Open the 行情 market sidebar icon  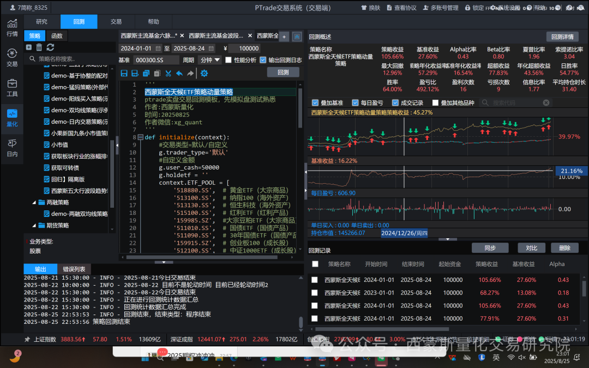pyautogui.click(x=12, y=28)
